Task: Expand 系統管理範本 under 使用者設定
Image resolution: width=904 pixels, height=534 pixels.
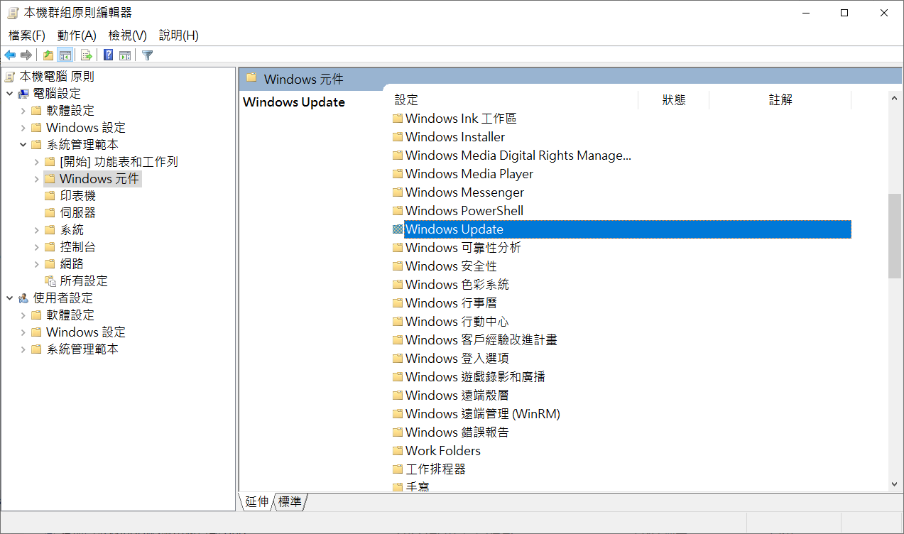Action: click(x=23, y=349)
